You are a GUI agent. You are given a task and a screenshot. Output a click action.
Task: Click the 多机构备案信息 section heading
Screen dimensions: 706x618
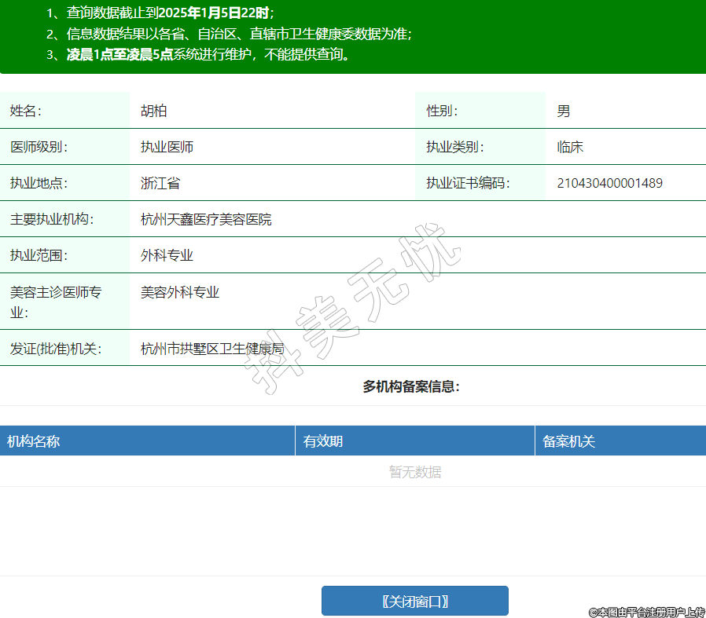click(411, 386)
